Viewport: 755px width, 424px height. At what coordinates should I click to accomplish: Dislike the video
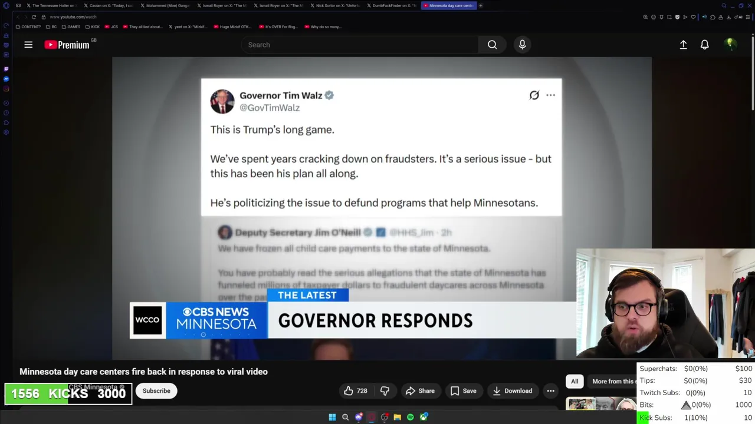point(385,391)
